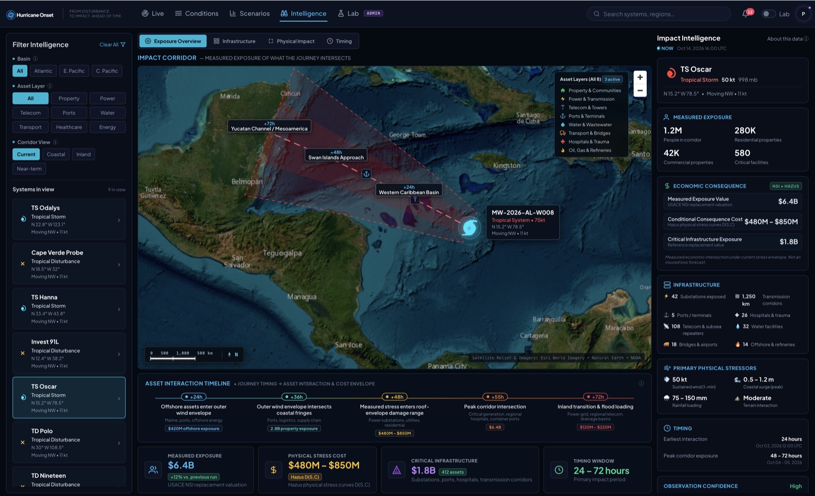
Task: Click the Basin info icon
Action: 35,59
